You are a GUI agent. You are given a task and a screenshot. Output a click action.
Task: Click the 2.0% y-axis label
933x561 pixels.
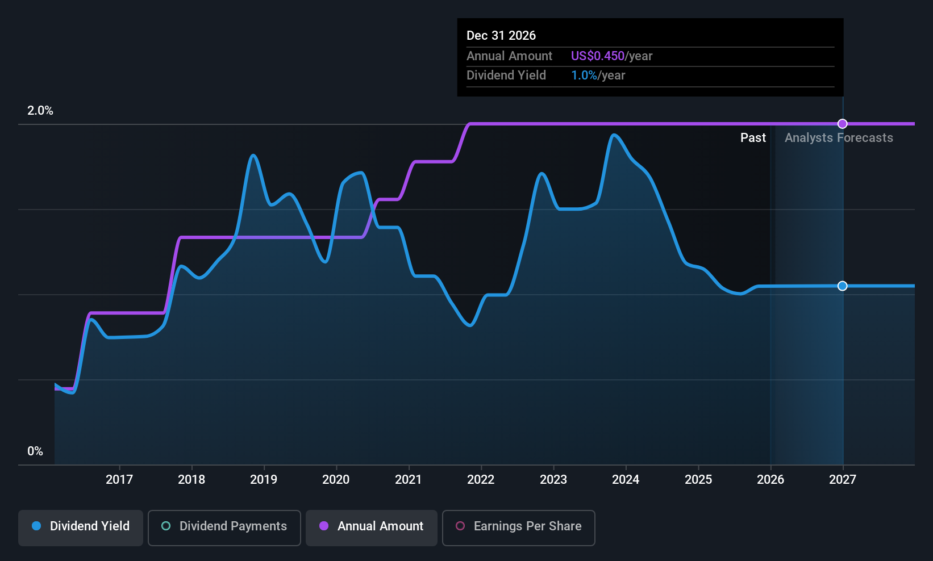40,111
